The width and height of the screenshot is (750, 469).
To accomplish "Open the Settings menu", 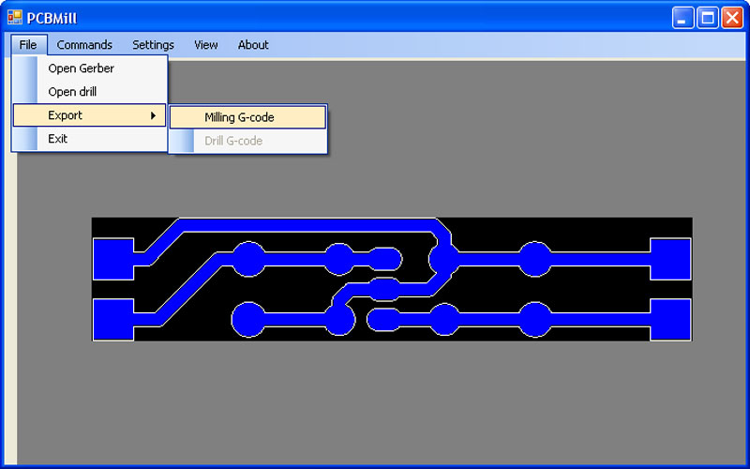I will coord(153,45).
